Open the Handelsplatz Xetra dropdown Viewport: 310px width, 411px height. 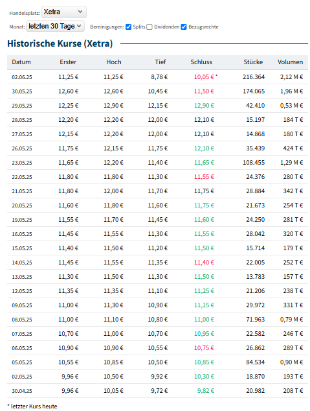[64, 12]
